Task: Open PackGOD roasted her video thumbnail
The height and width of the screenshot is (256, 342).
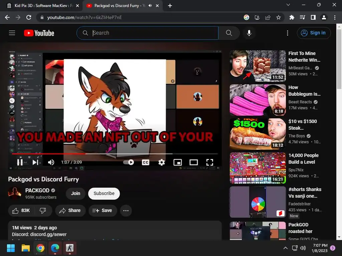Action: pyautogui.click(x=258, y=231)
